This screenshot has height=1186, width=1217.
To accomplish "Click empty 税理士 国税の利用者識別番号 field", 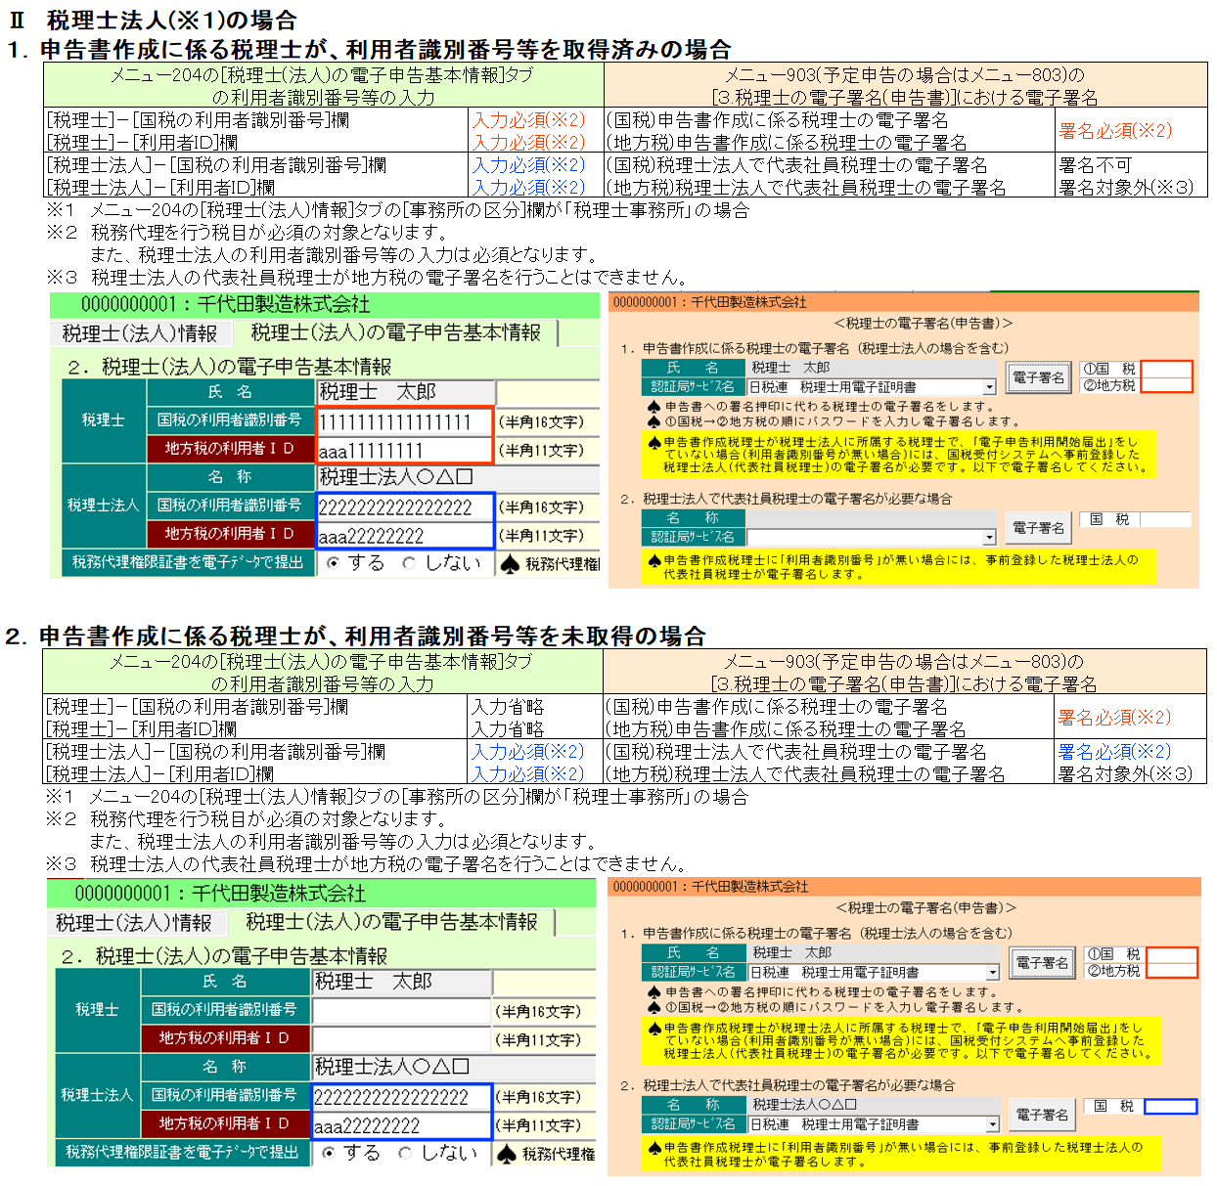I will coord(401,1010).
